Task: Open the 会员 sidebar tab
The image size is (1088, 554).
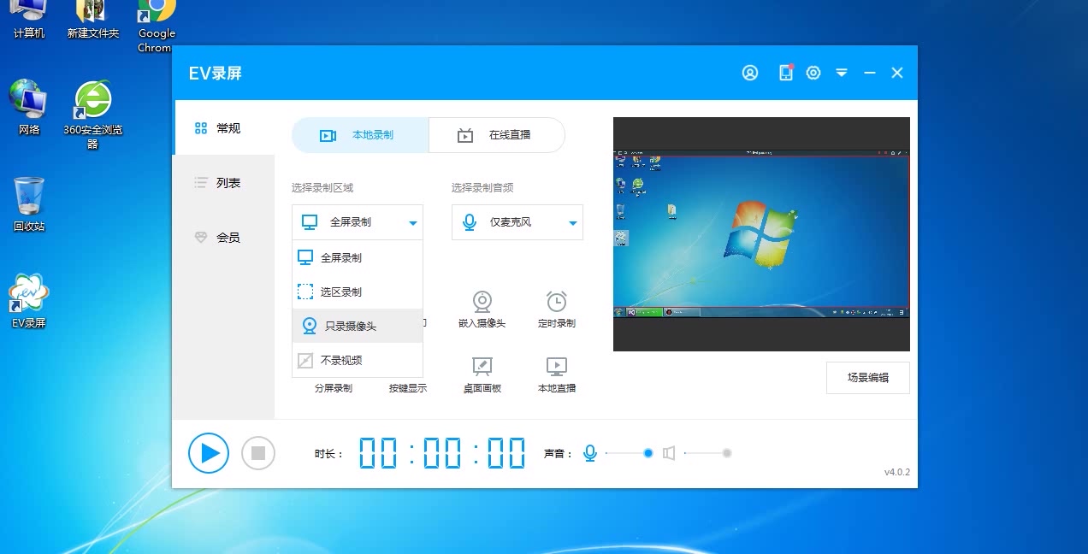Action: coord(224,238)
